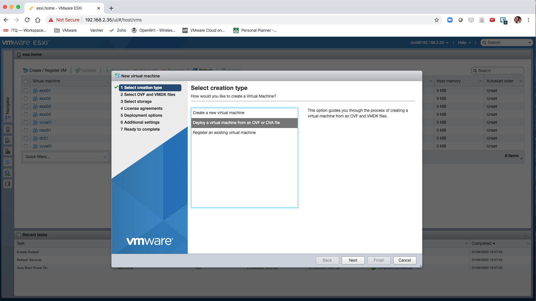Select Deploy from OVF or OVA file
This screenshot has height=301, width=536.
click(244, 123)
